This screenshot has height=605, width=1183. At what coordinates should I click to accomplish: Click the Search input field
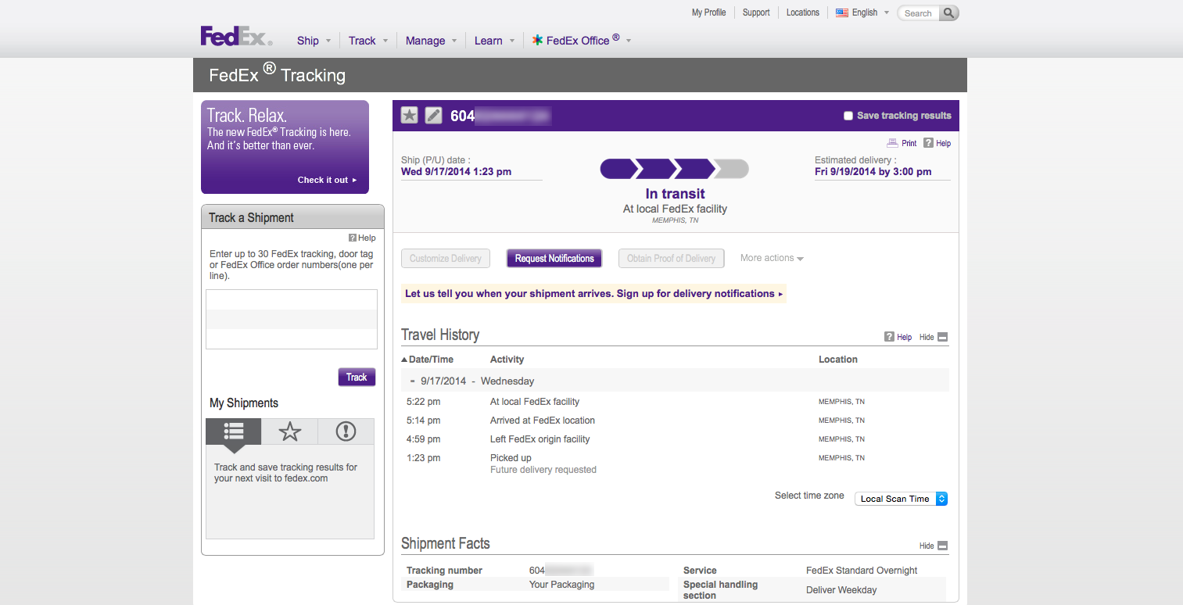click(x=919, y=13)
